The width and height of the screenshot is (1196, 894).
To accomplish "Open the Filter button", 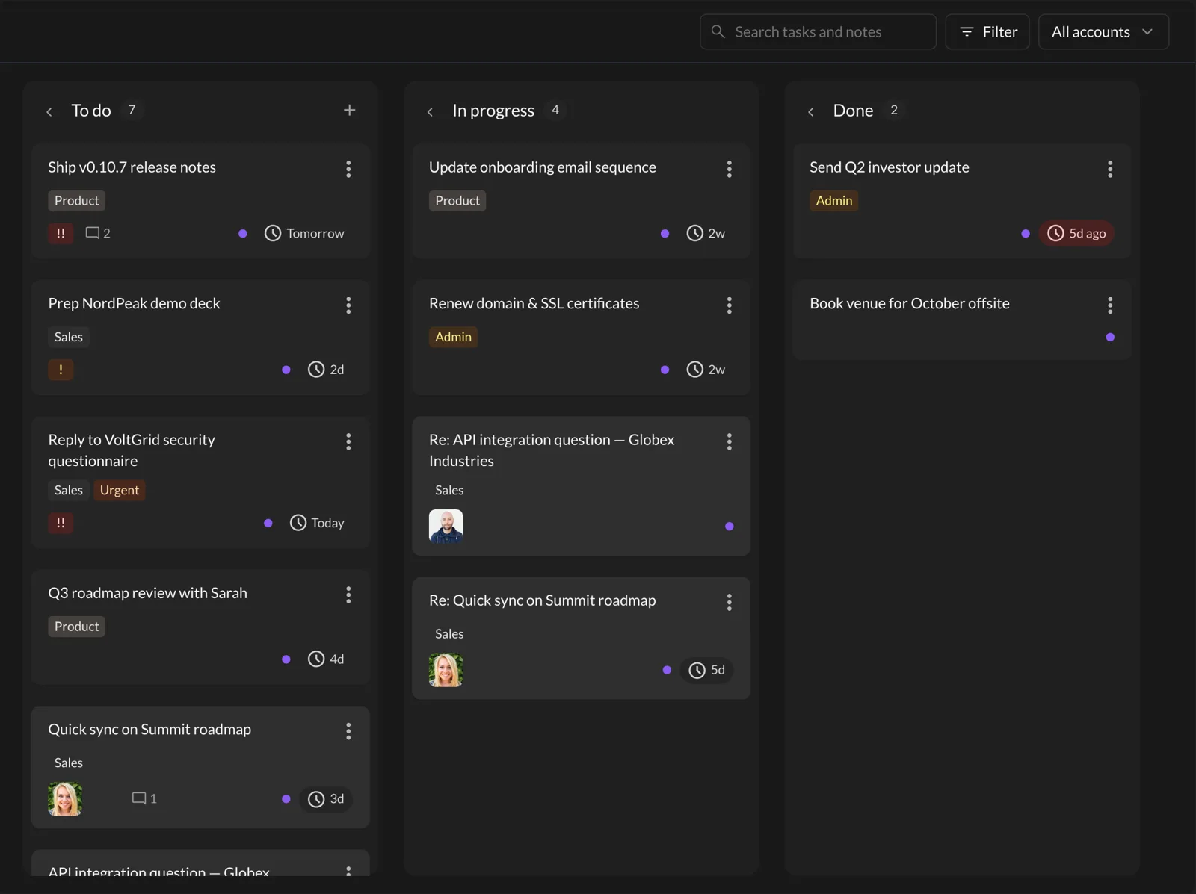I will [987, 32].
